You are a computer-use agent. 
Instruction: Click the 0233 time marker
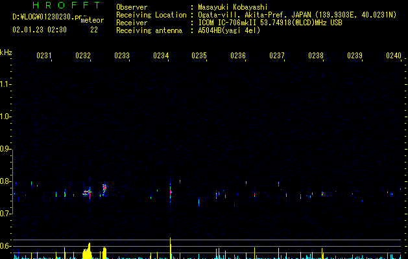click(x=122, y=55)
